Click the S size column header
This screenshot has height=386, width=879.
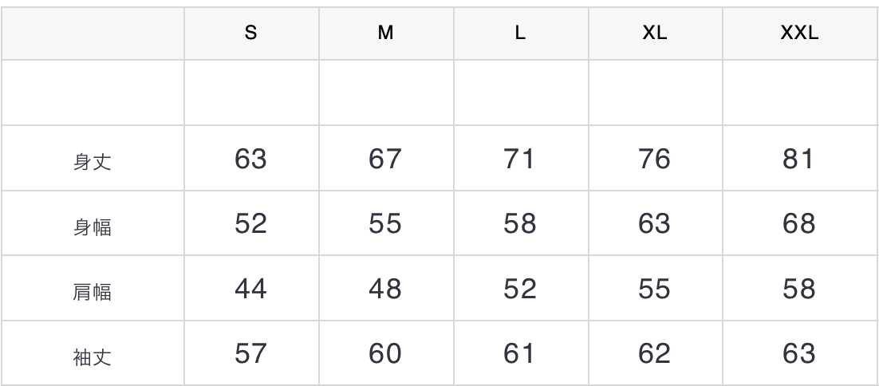[251, 34]
